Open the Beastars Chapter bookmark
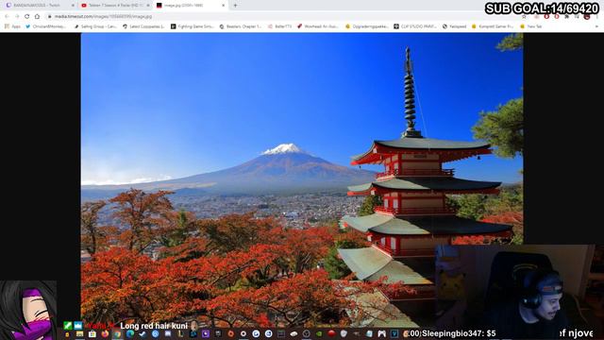 click(x=240, y=26)
